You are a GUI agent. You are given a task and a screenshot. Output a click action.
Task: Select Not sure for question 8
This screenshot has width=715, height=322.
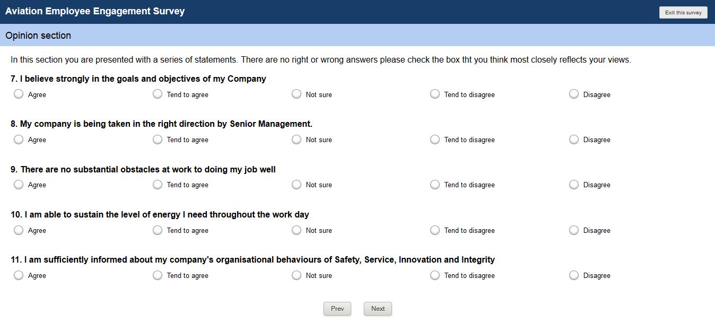tap(297, 140)
